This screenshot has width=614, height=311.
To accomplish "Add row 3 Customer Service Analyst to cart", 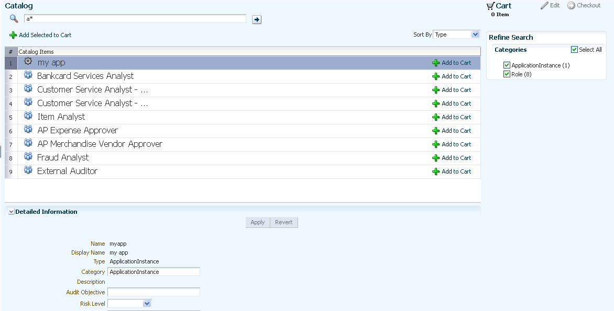I will [x=452, y=90].
